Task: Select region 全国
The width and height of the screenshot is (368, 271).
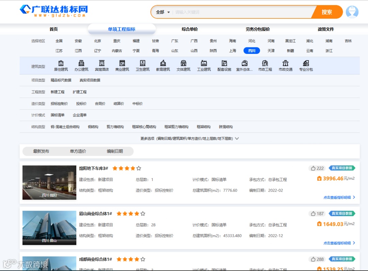Action: point(59,41)
